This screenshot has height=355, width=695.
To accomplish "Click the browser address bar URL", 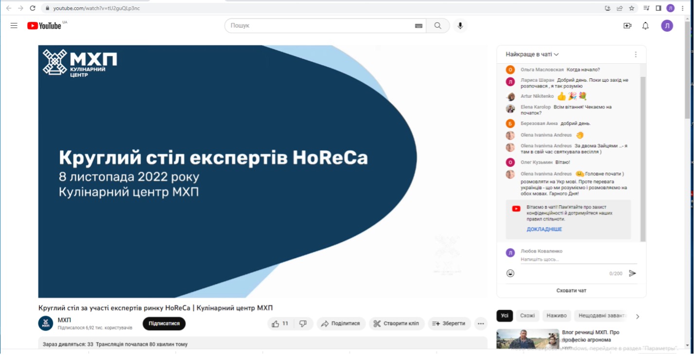I will click(96, 8).
